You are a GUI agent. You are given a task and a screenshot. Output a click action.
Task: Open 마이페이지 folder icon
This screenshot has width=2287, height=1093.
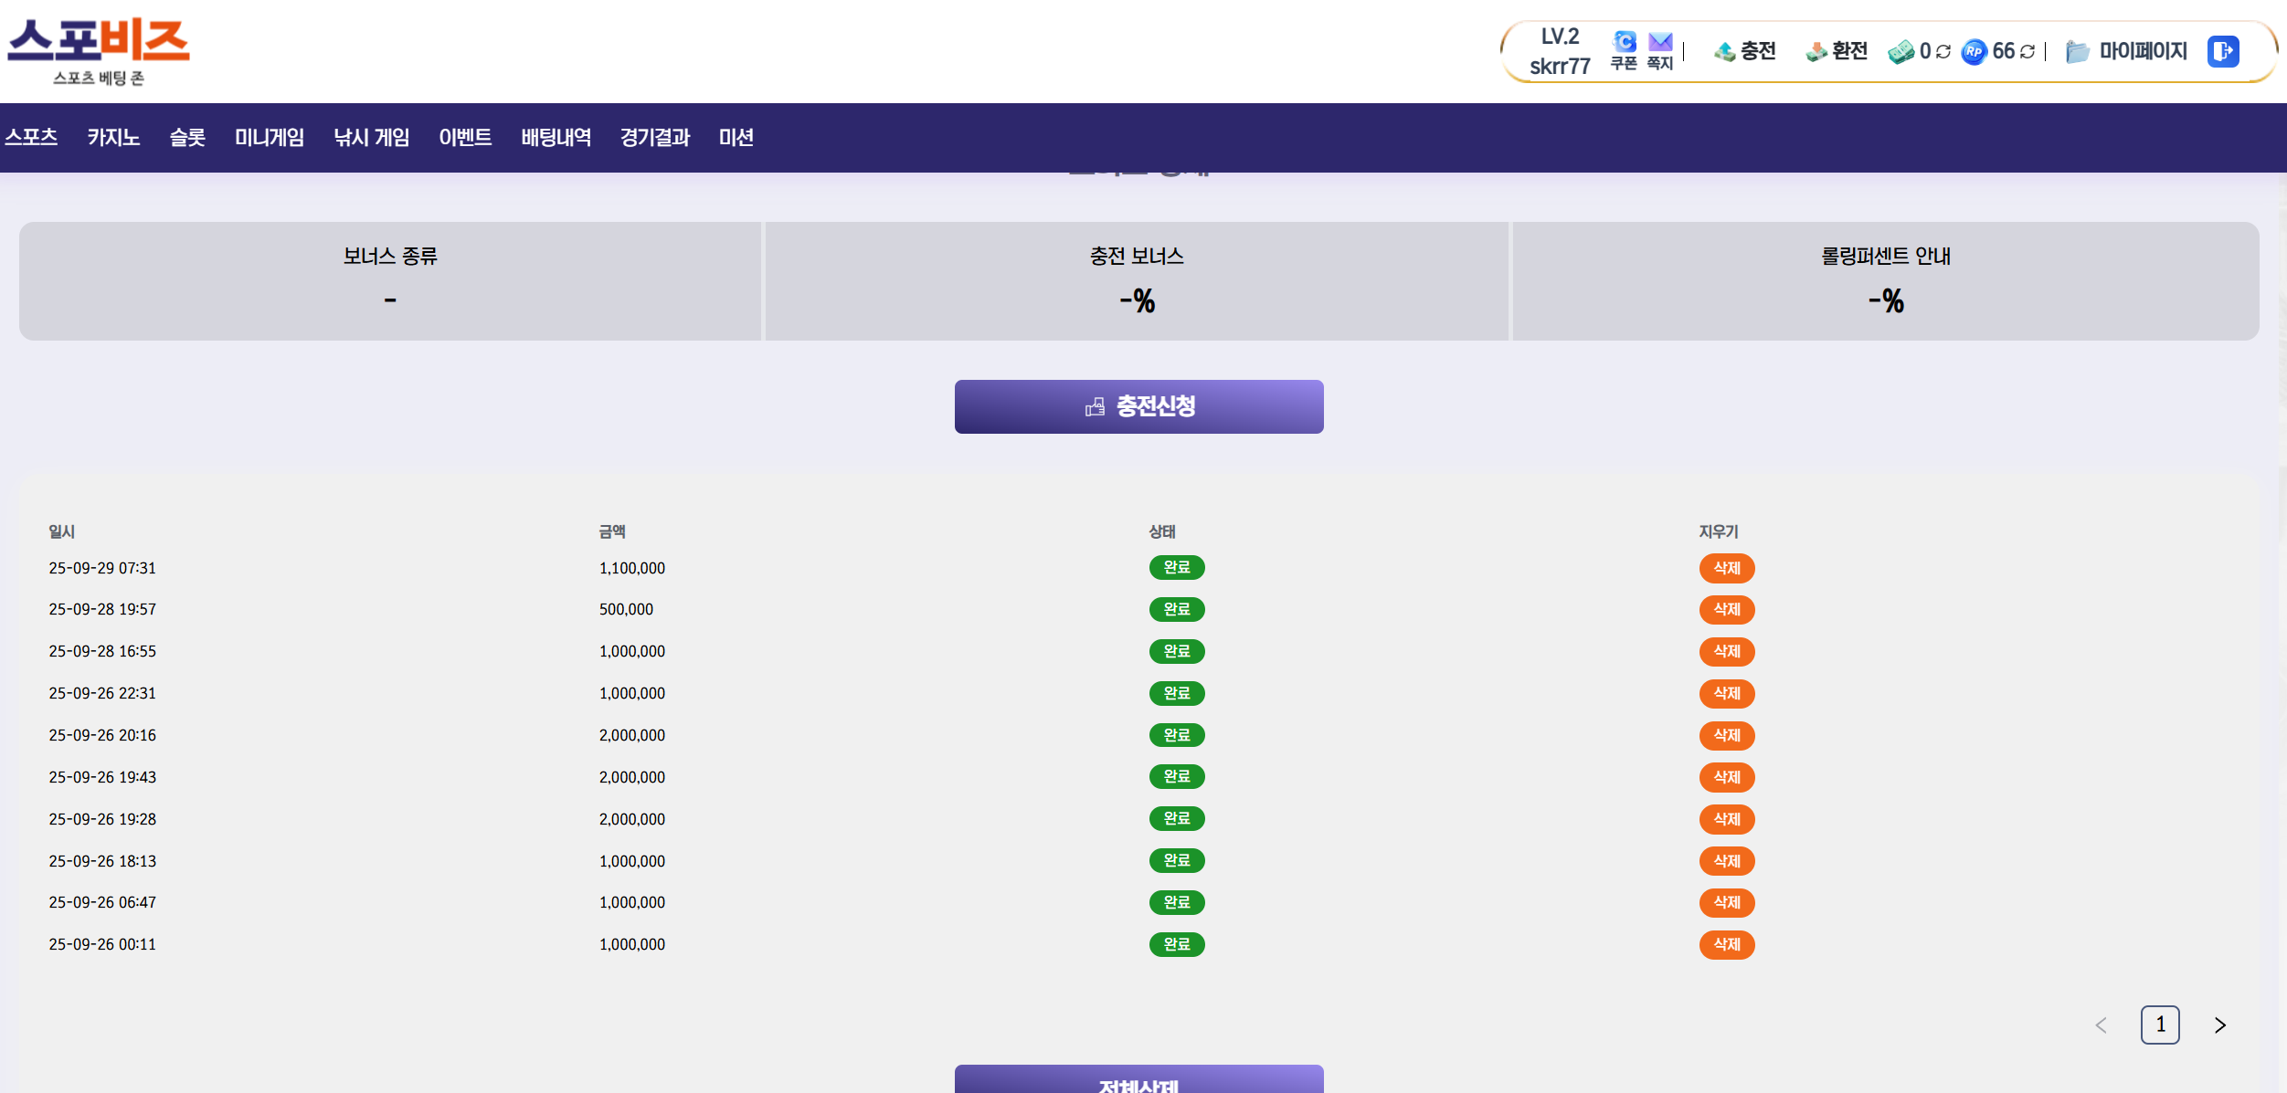pos(2077,52)
